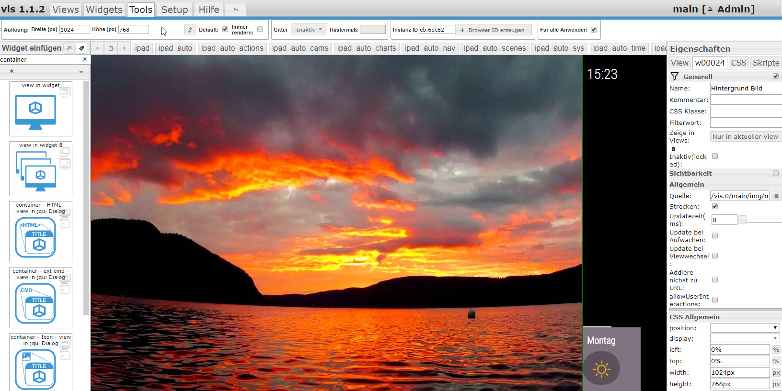Open the Skripte properties tab

[x=765, y=63]
